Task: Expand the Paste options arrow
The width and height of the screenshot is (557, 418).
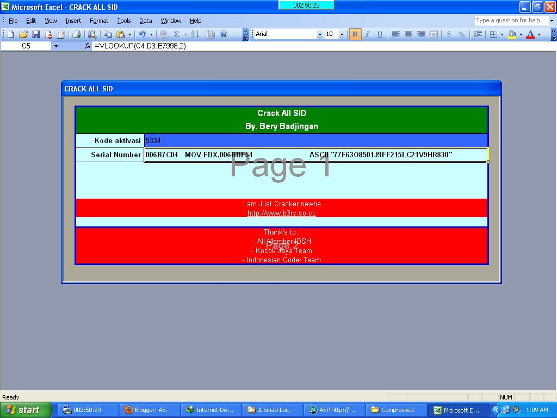Action: pyautogui.click(x=129, y=34)
